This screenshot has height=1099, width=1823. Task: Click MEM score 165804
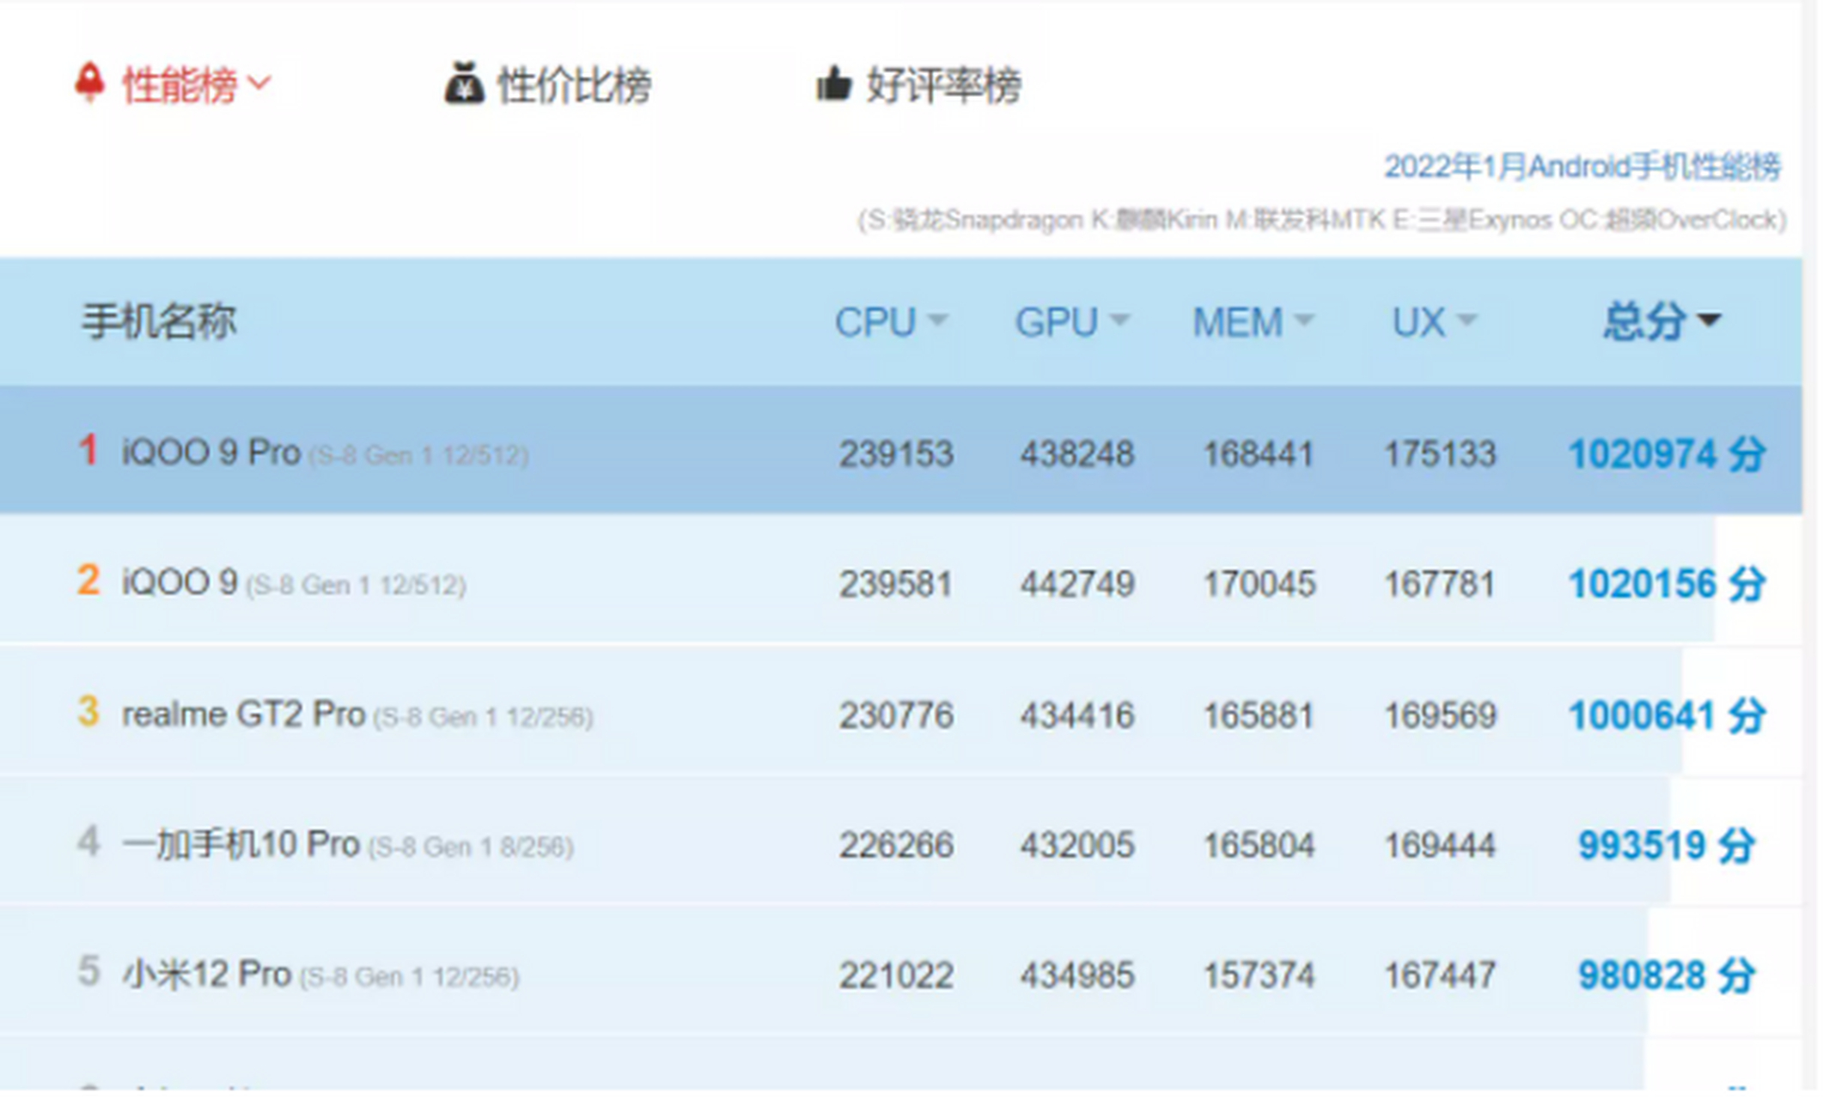[1259, 845]
